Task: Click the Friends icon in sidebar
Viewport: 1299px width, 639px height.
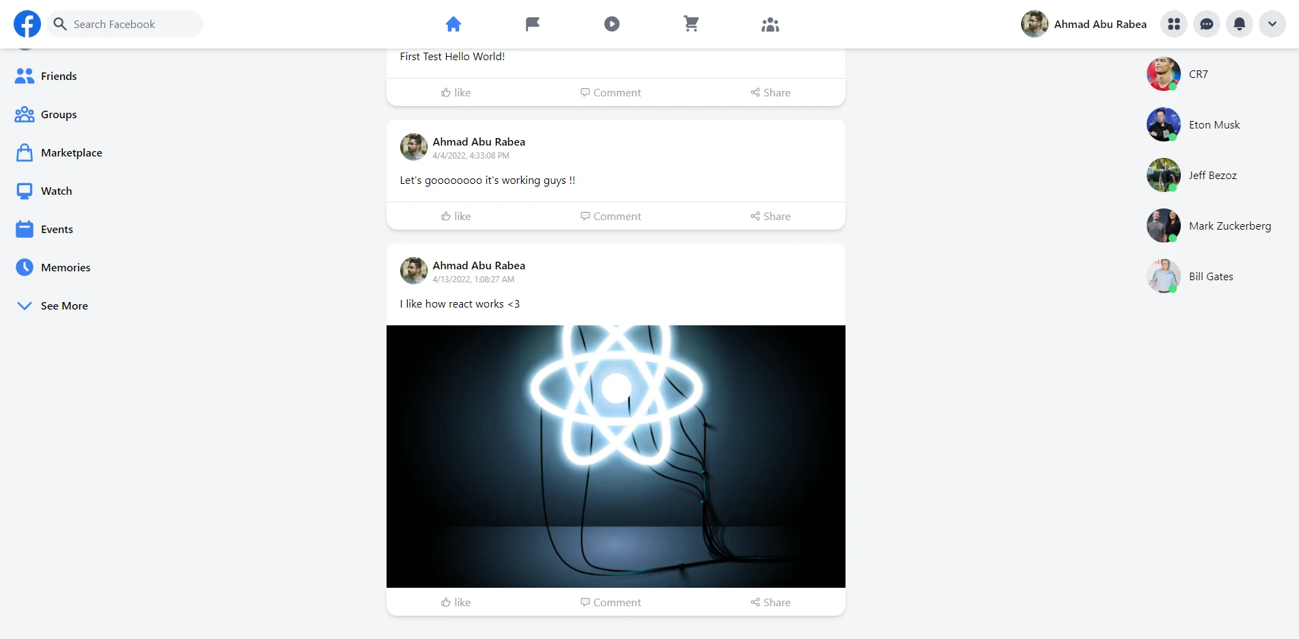Action: pyautogui.click(x=25, y=76)
